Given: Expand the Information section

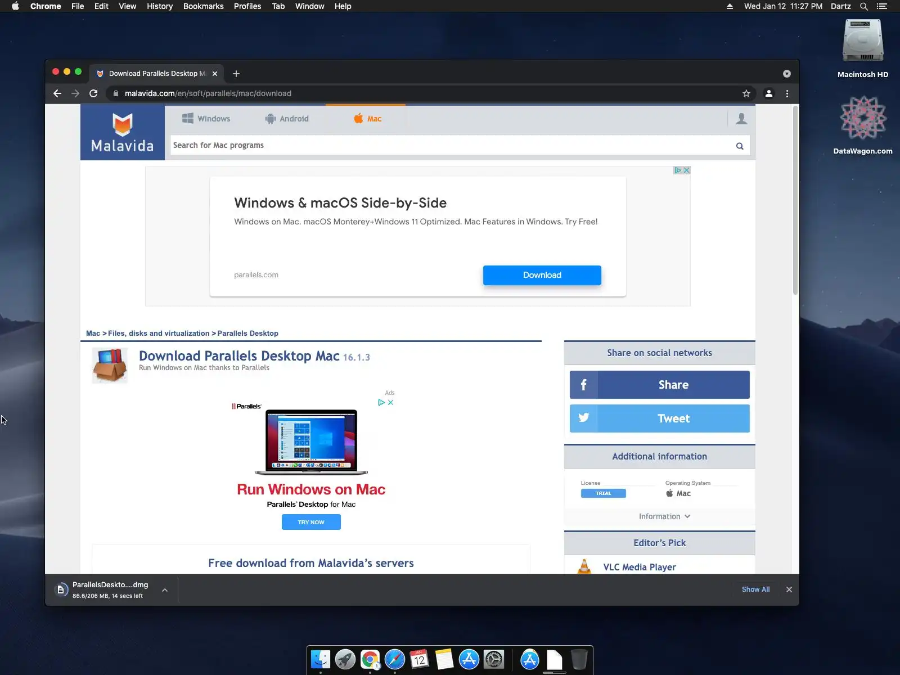Looking at the screenshot, I should coord(664,516).
